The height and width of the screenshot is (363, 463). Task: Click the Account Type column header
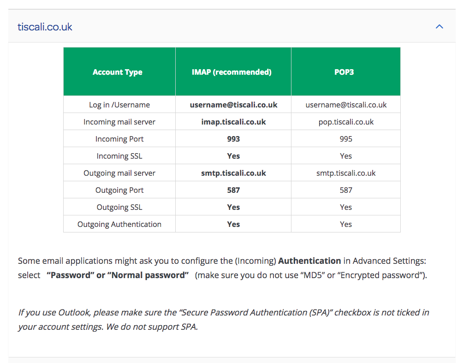click(x=118, y=72)
